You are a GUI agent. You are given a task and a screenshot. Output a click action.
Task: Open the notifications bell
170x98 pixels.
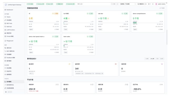click(x=153, y=4)
